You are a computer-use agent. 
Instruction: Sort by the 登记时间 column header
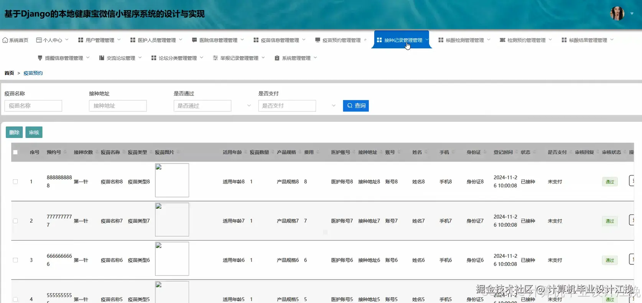503,152
